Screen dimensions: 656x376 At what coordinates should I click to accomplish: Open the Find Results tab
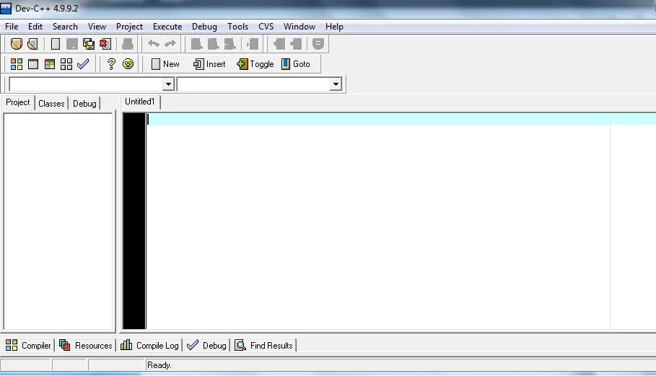[264, 346]
